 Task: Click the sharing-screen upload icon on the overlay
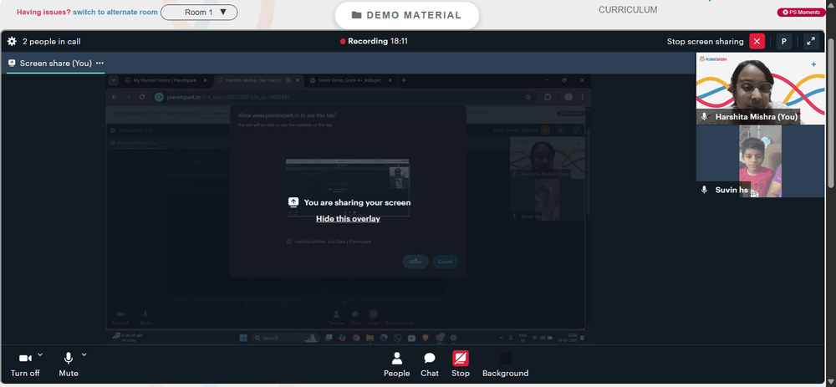[x=293, y=202]
